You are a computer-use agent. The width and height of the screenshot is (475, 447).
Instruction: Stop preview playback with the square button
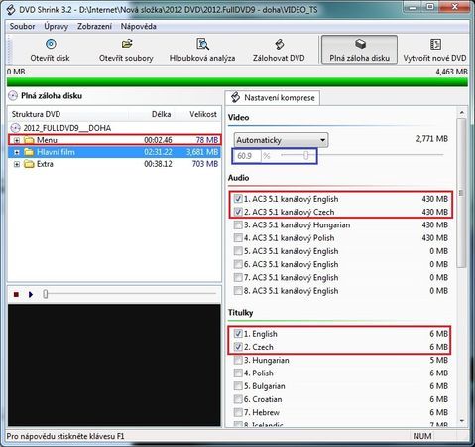click(x=16, y=294)
